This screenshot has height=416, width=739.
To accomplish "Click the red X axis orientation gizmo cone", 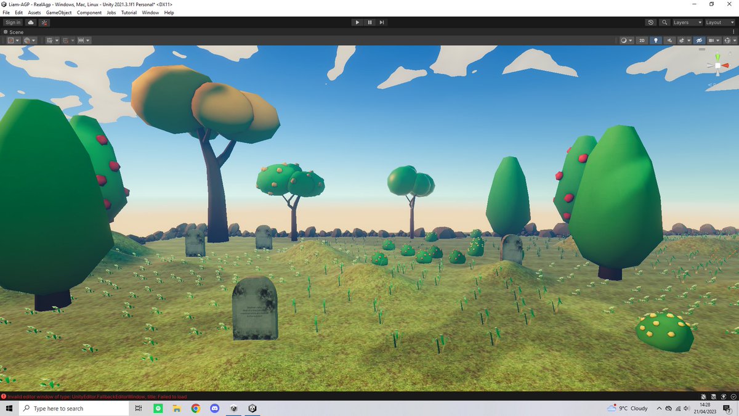I will point(726,65).
